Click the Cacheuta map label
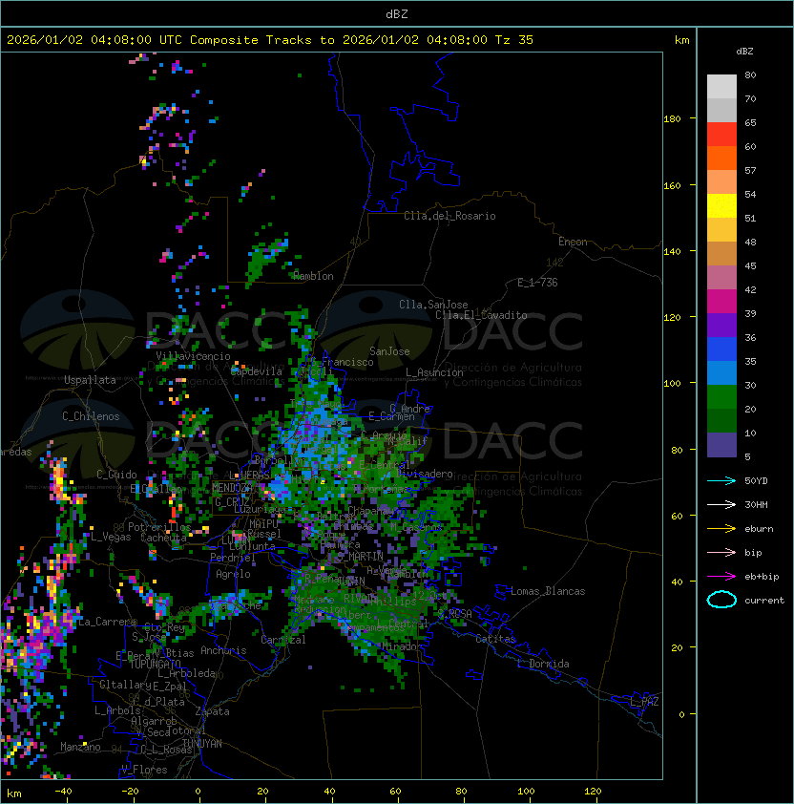The image size is (794, 804). [x=163, y=538]
